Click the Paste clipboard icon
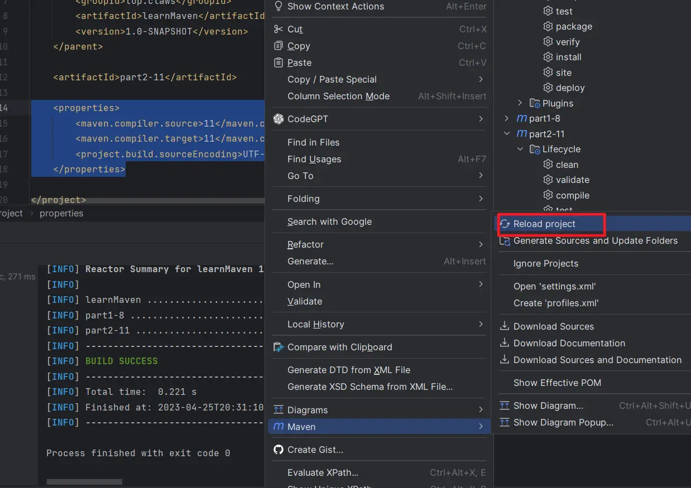 pyautogui.click(x=279, y=62)
